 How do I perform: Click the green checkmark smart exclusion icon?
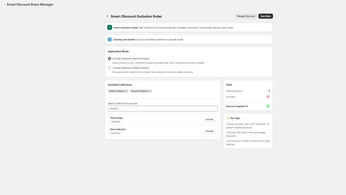click(109, 27)
